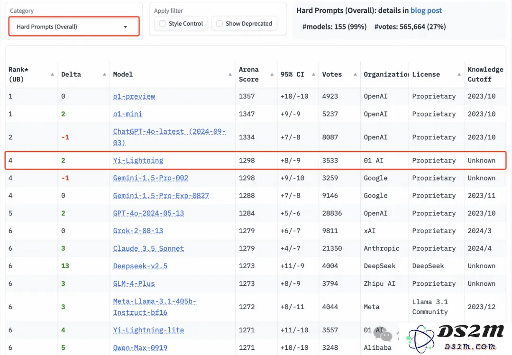This screenshot has width=512, height=355.
Task: Select the 01 AI organization cell for Yi-Lightning
Action: point(374,160)
